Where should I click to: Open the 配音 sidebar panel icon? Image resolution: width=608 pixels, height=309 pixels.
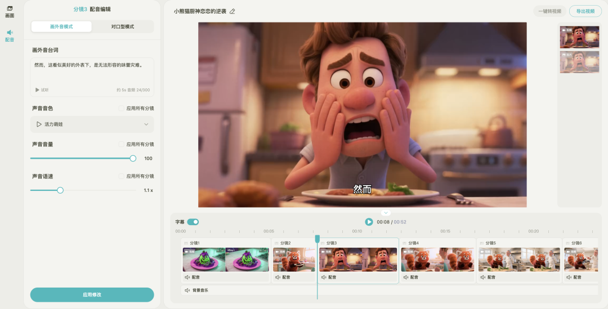pos(10,33)
